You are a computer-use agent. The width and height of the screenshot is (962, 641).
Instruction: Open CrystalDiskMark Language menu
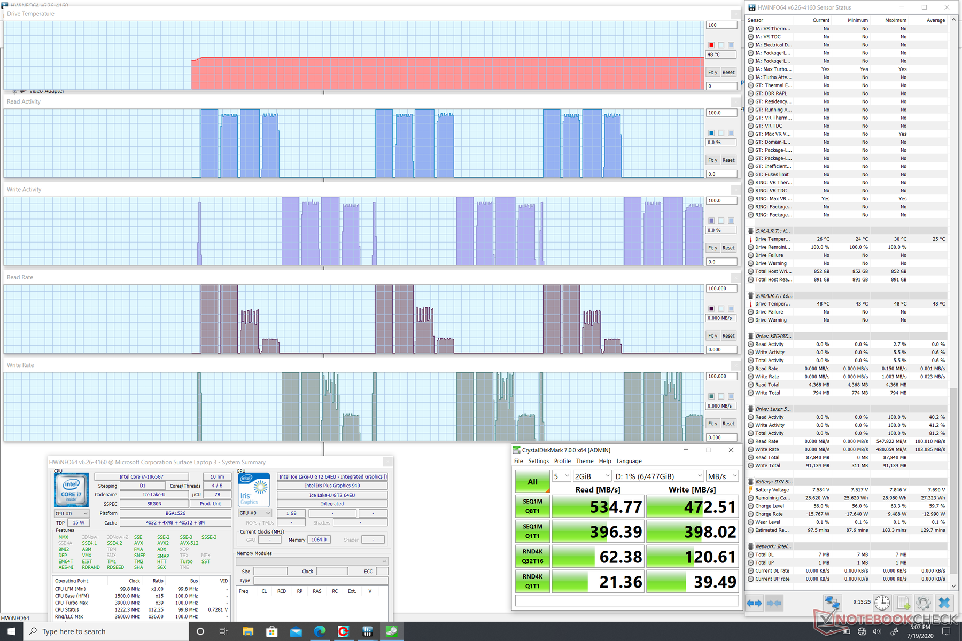(629, 461)
